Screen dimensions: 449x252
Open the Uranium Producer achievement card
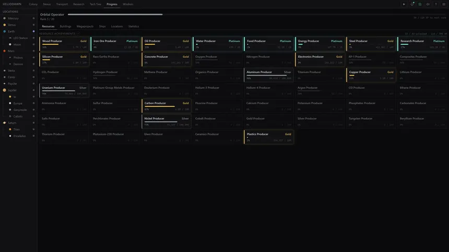pos(64,91)
